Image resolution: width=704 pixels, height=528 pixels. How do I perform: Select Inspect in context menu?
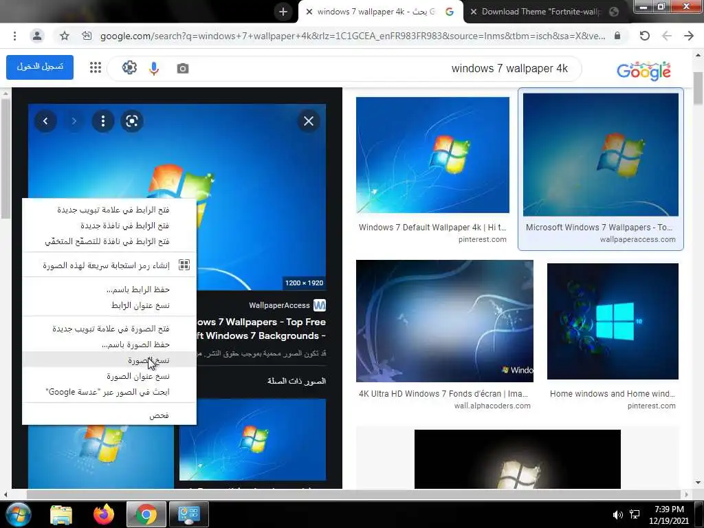[x=109, y=416]
